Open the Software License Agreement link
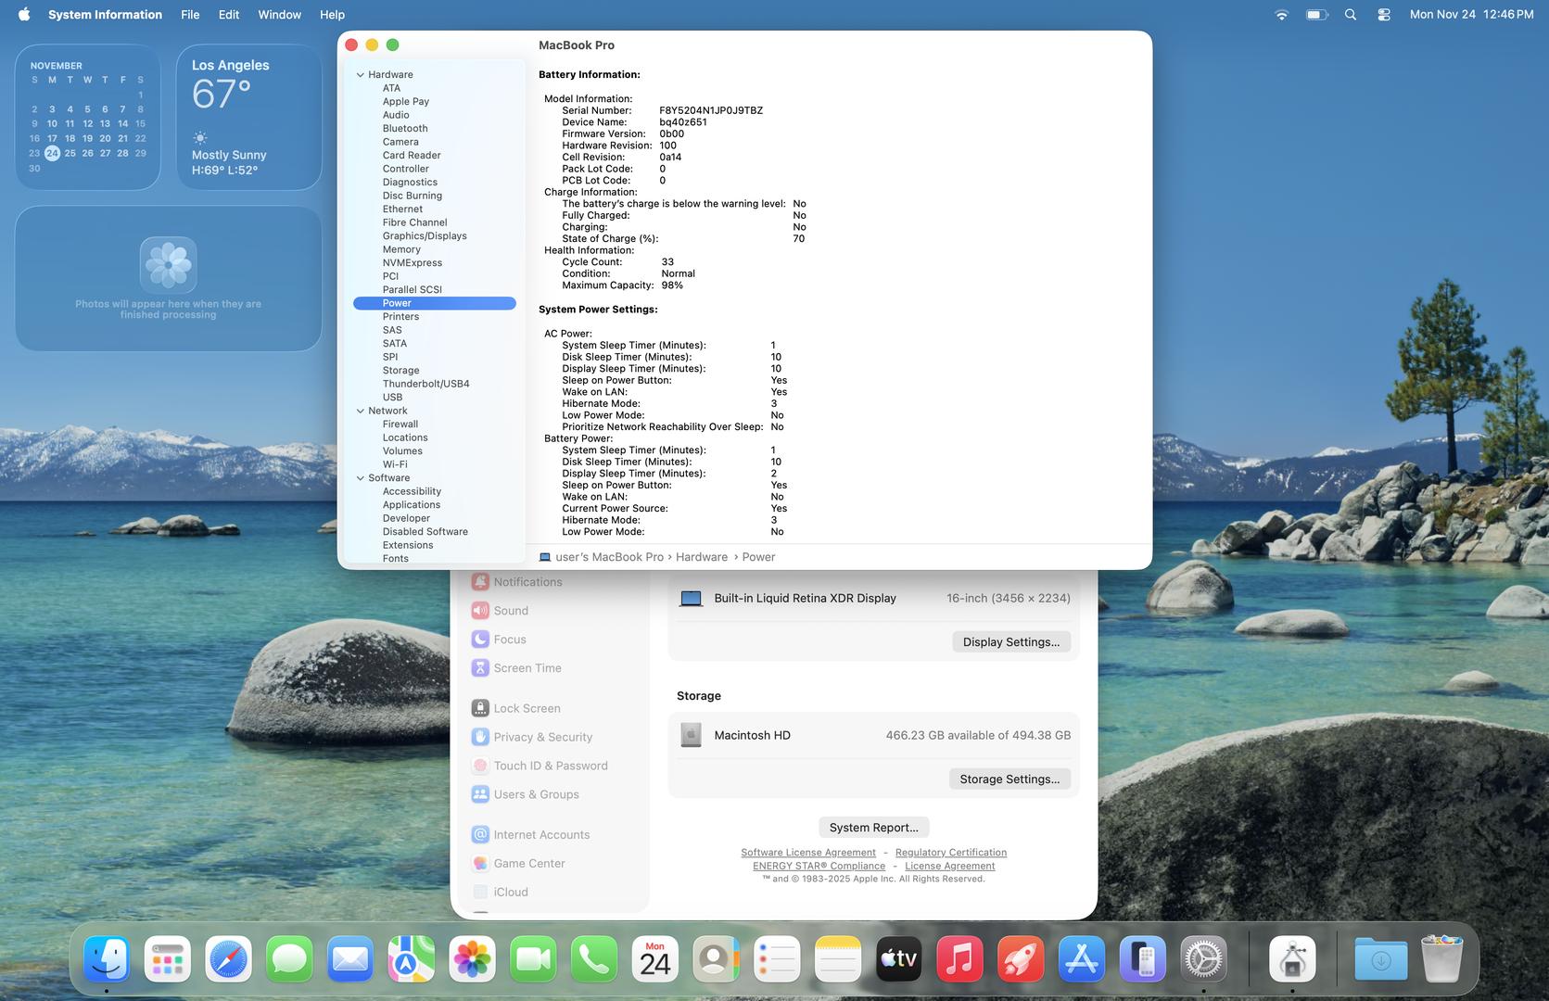The image size is (1549, 1001). (x=807, y=853)
